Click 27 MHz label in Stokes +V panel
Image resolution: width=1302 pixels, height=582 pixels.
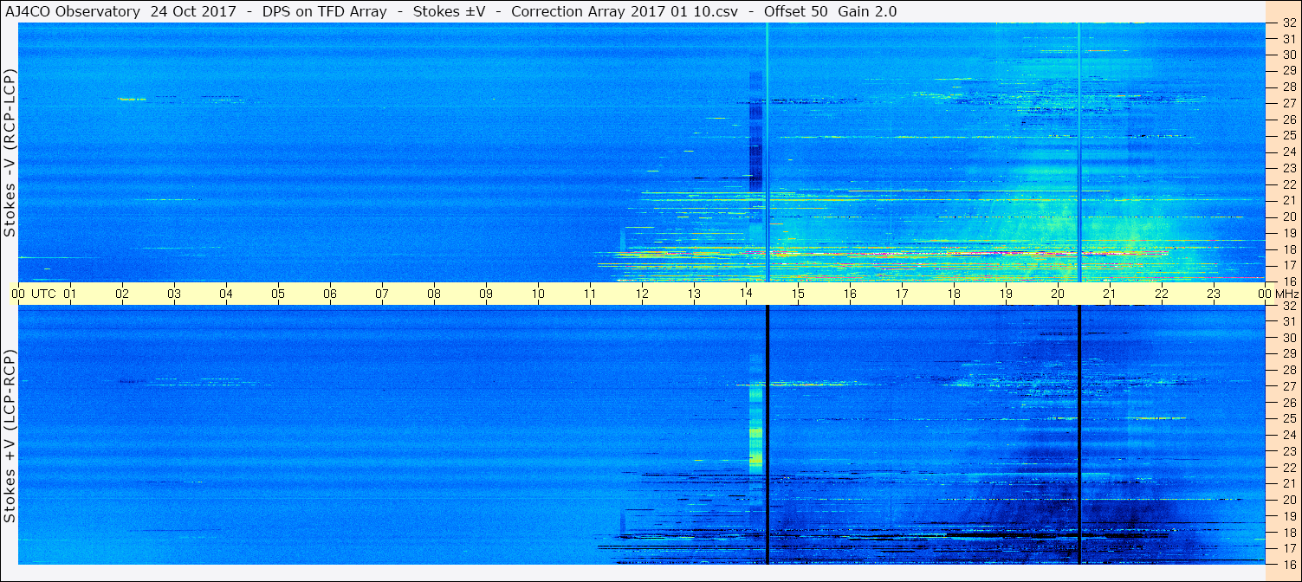point(1289,386)
